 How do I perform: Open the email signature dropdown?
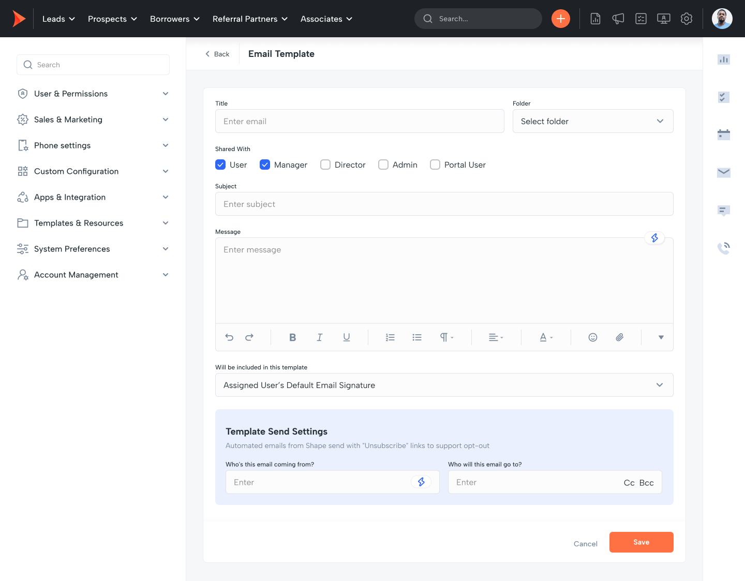[444, 385]
